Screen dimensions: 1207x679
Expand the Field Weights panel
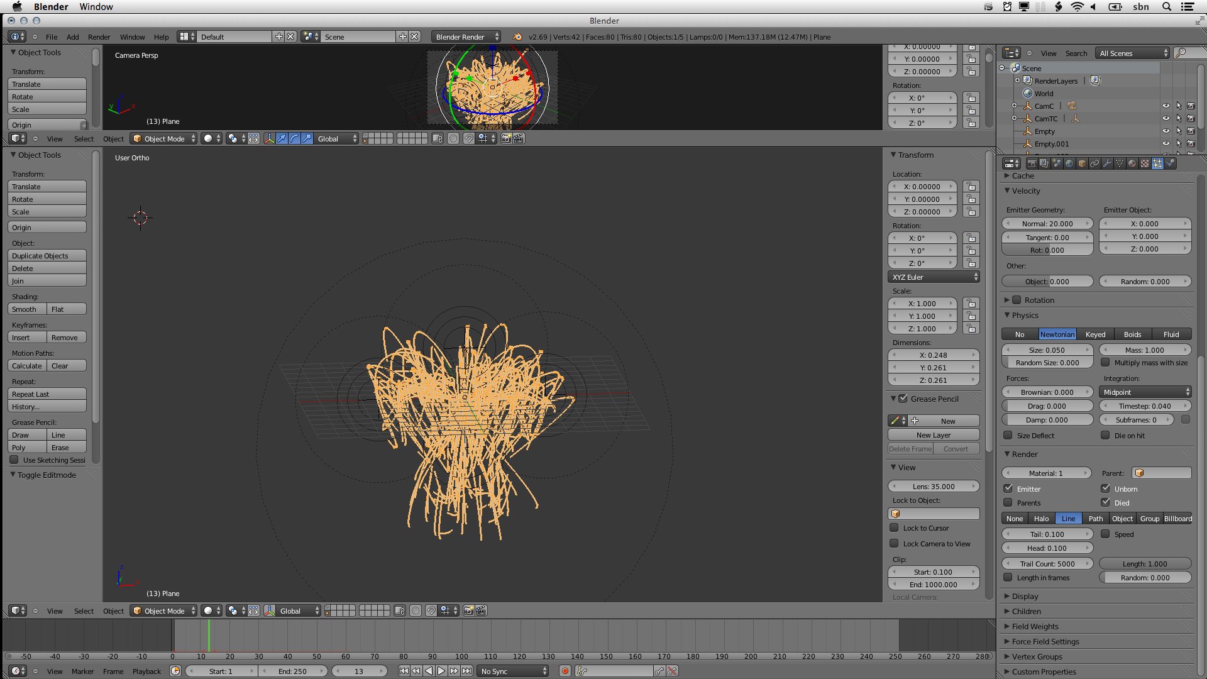coord(1035,627)
